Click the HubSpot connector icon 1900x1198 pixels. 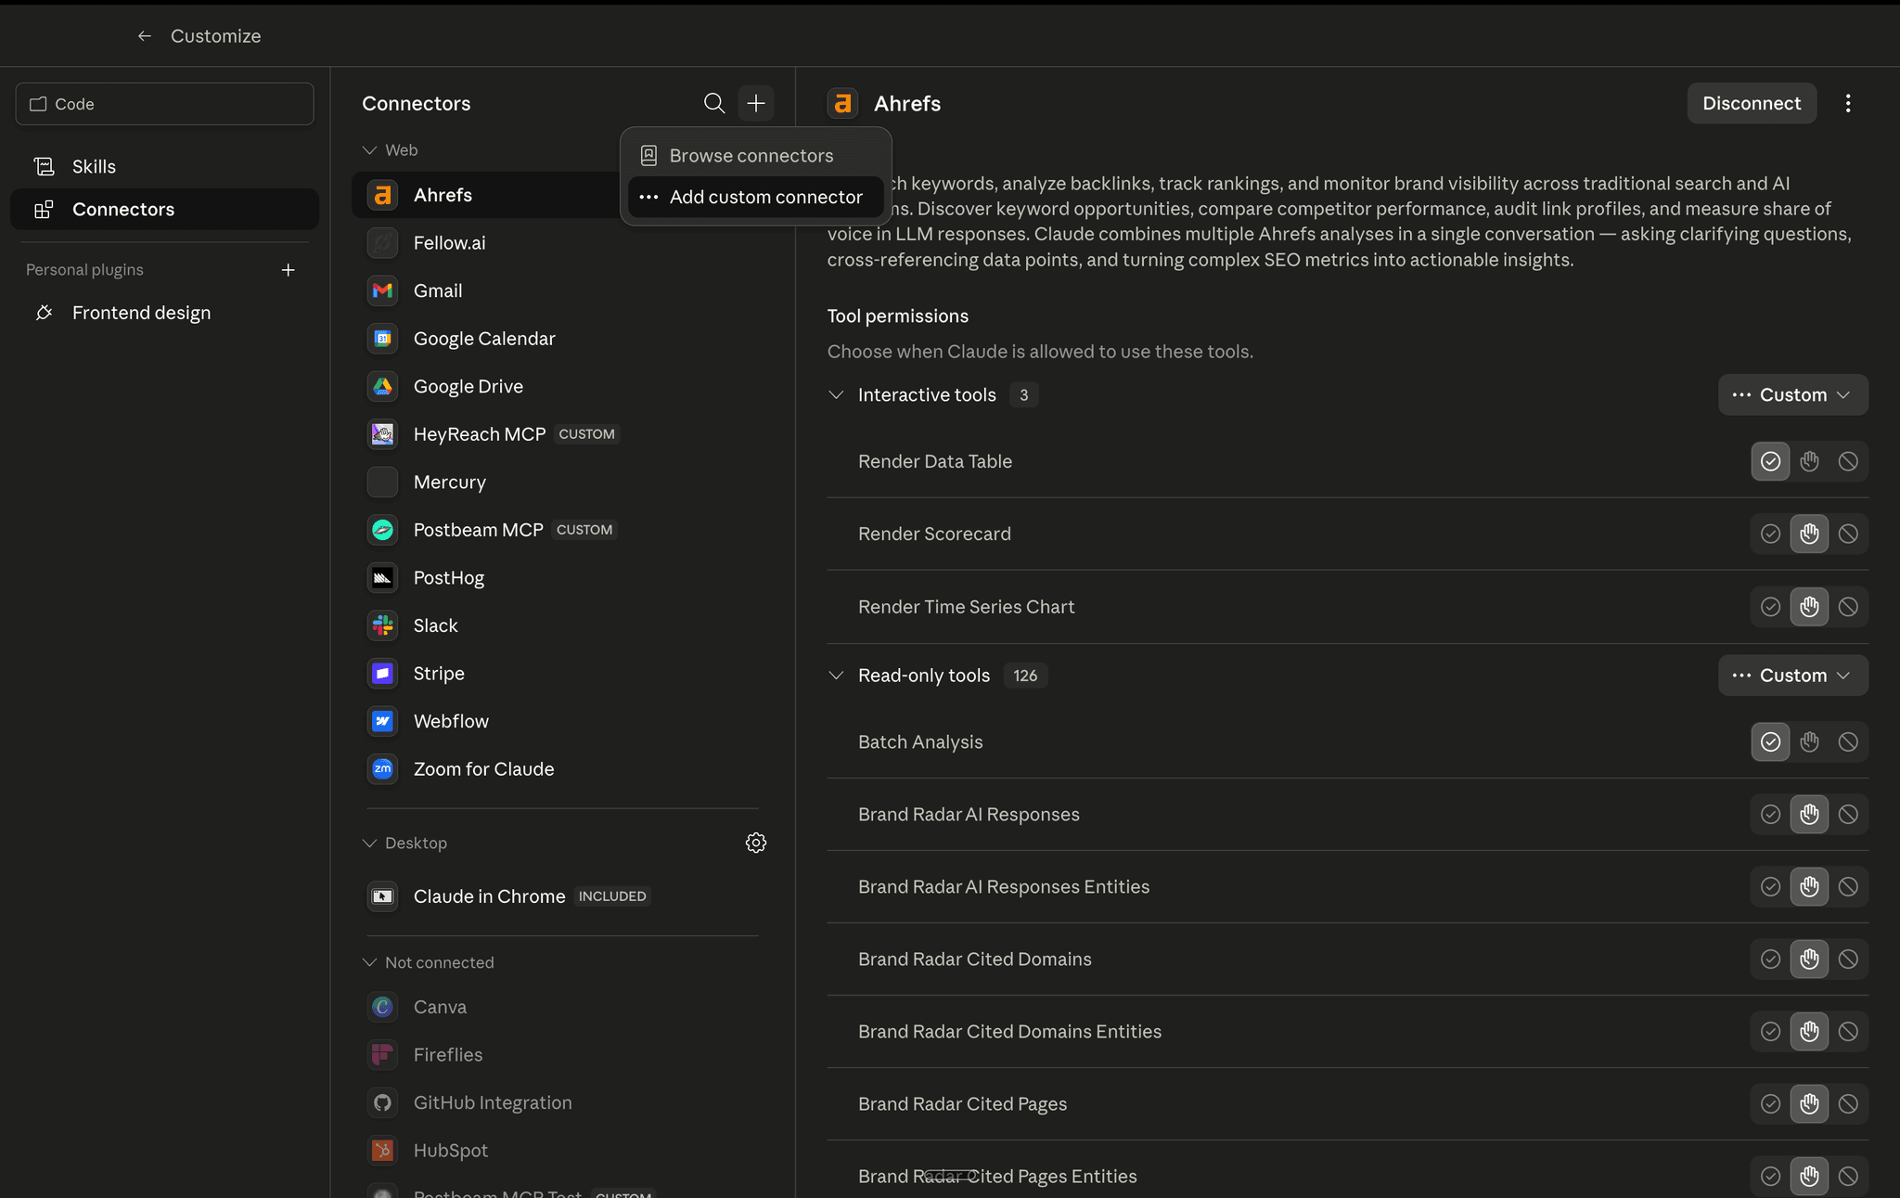382,1151
